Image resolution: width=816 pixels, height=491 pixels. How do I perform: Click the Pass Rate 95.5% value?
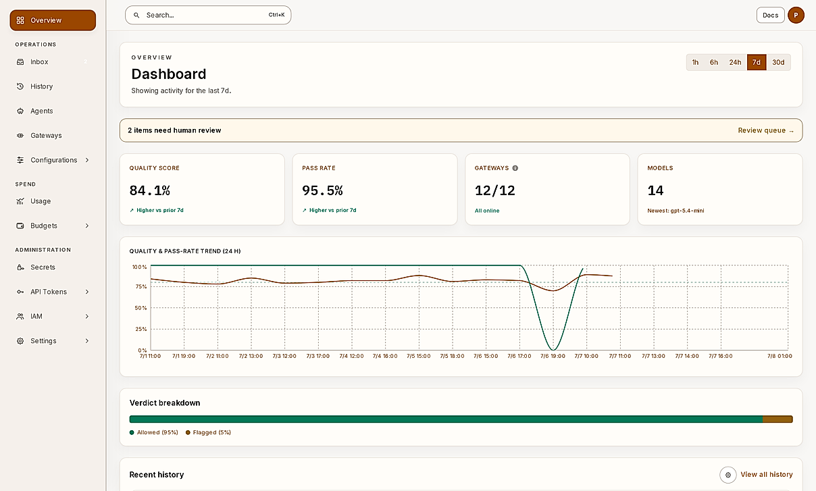click(x=322, y=190)
